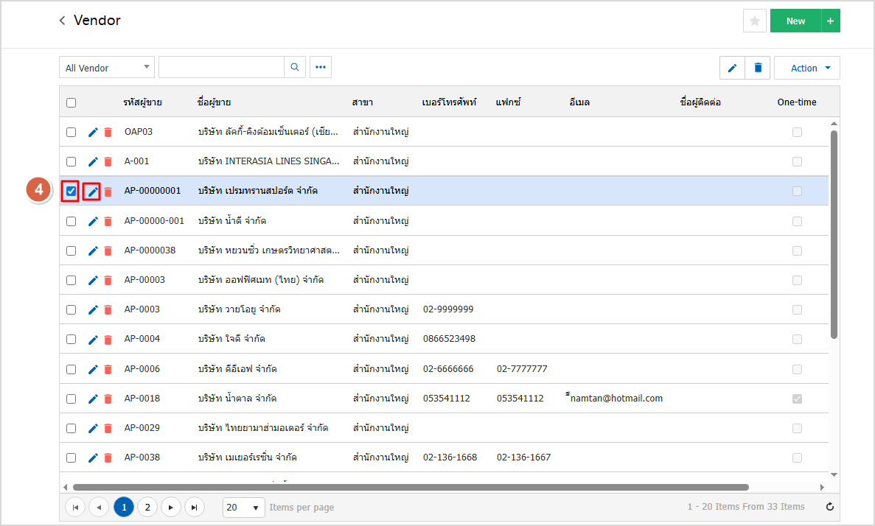Click the toolbar pencil edit icon
Viewport: 875px width, 526px height.
[732, 68]
